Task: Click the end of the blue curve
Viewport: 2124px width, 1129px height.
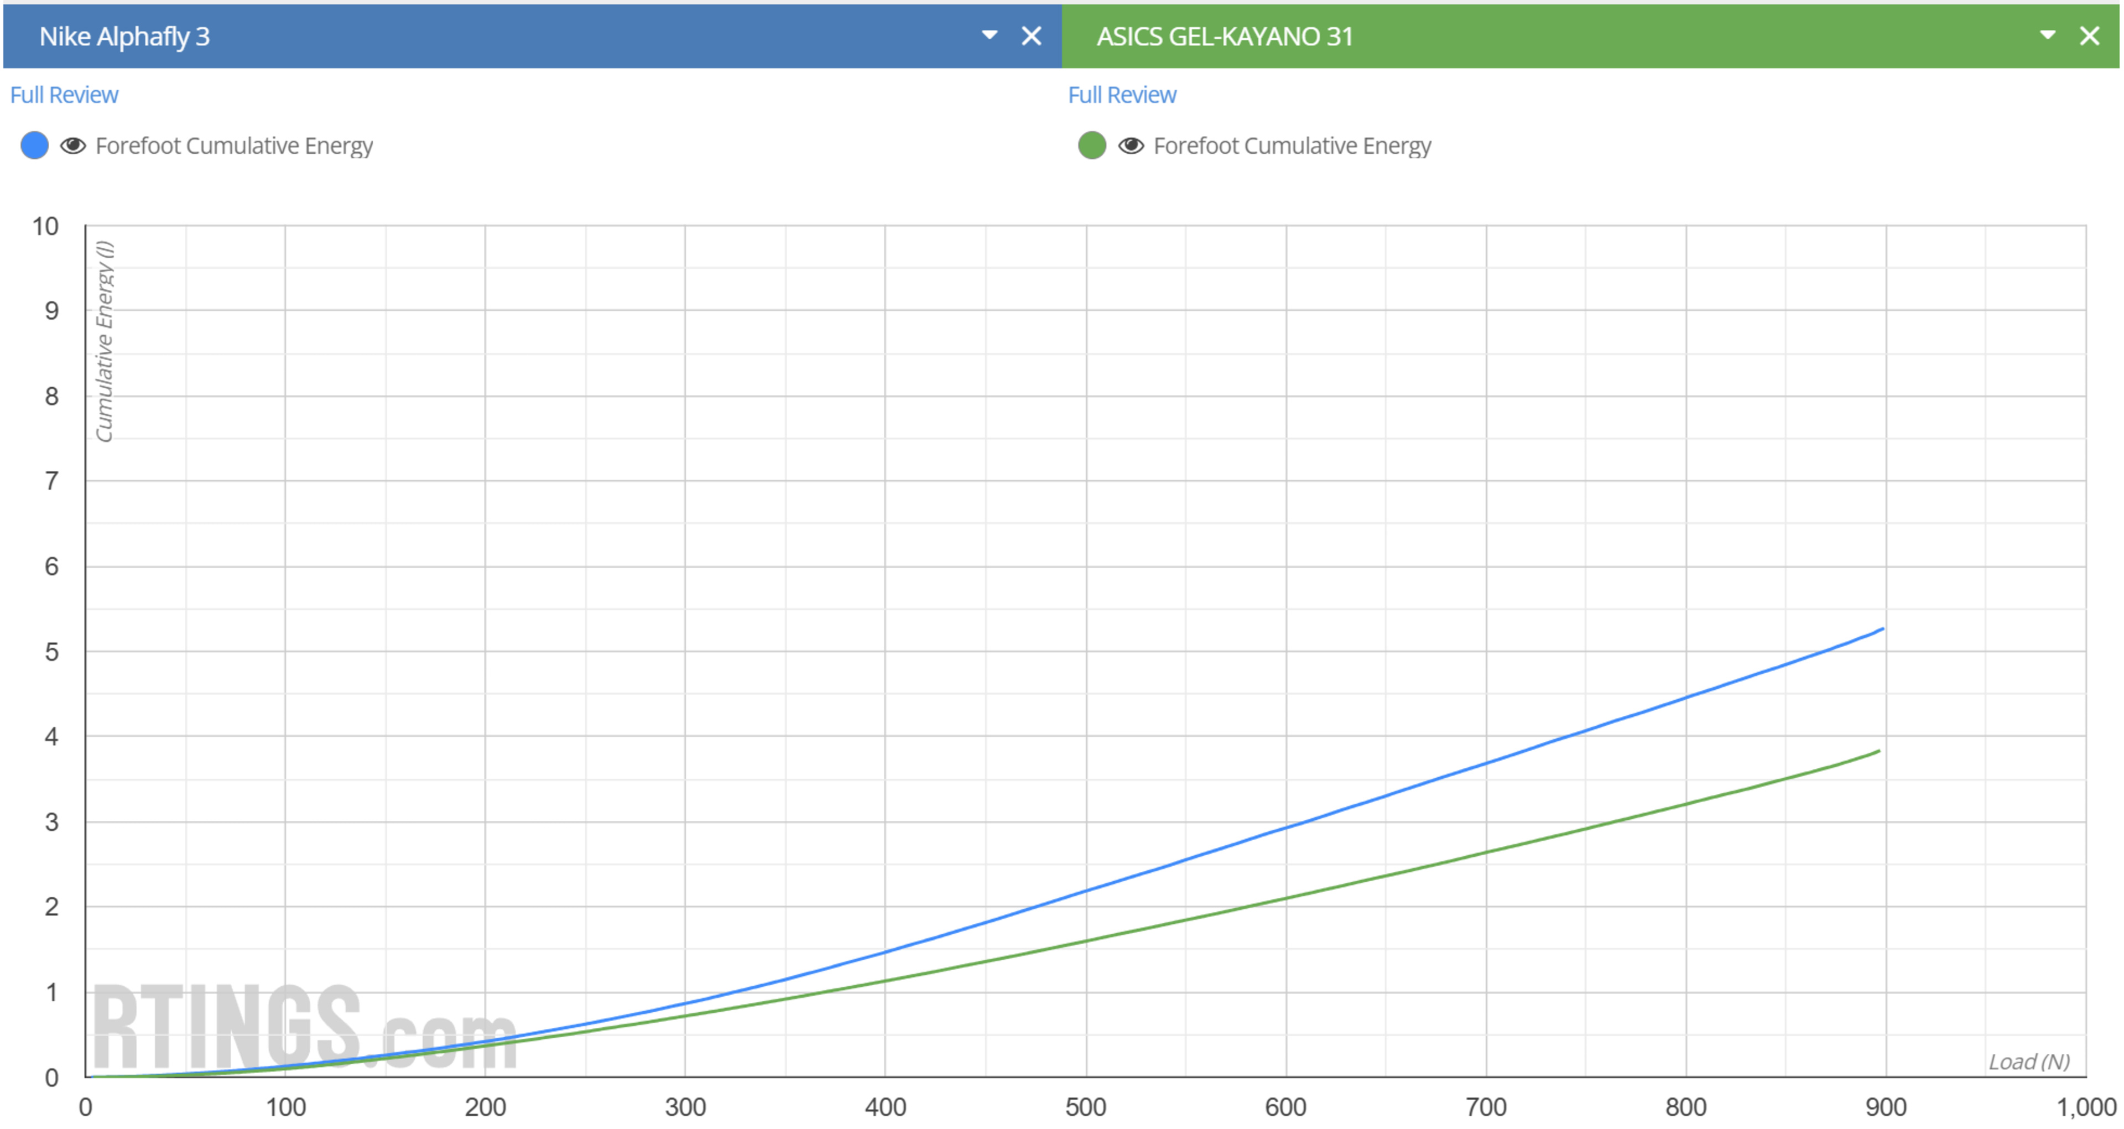Action: pyautogui.click(x=1882, y=629)
